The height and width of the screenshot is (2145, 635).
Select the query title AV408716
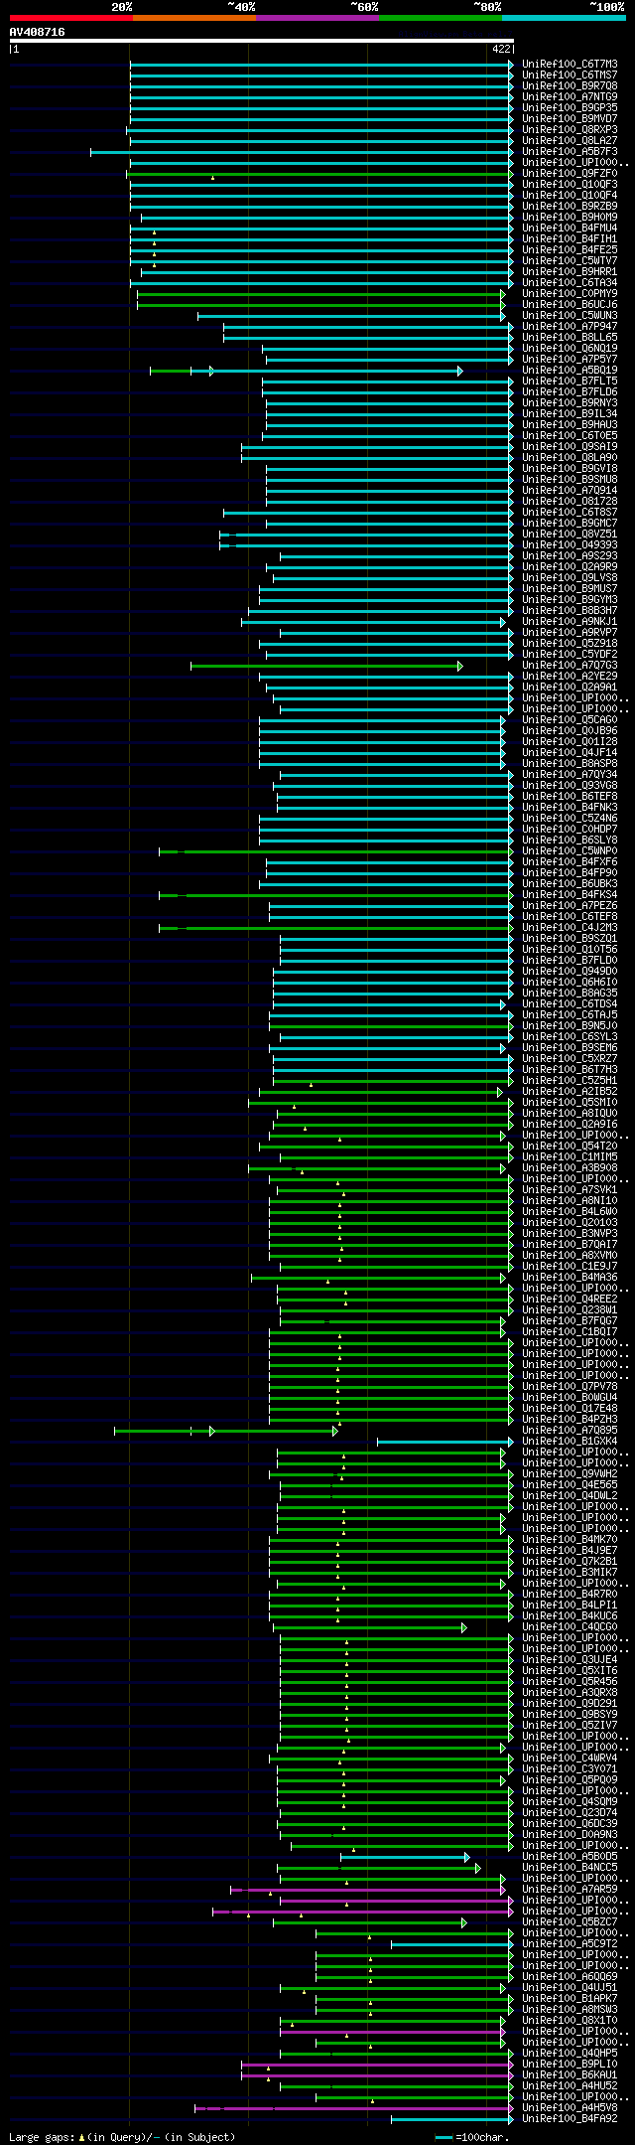pyautogui.click(x=38, y=32)
